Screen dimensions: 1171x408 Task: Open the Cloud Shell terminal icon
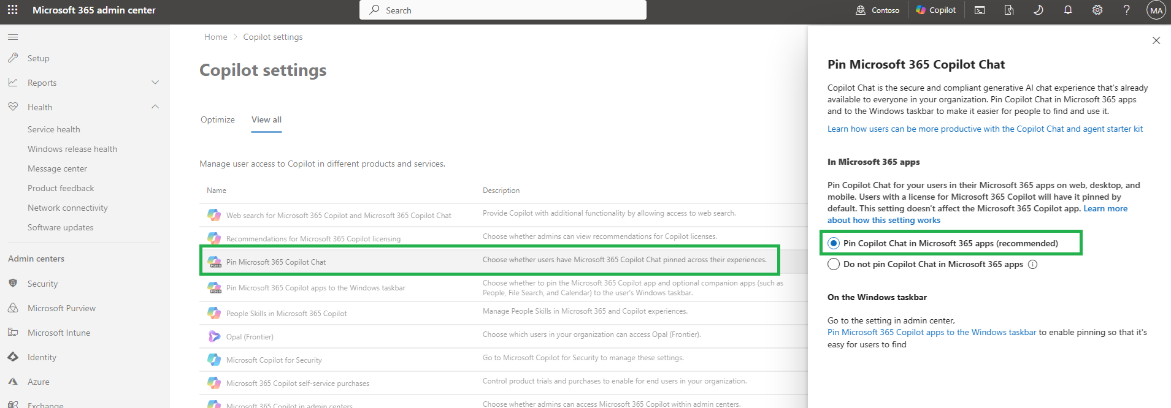[980, 10]
